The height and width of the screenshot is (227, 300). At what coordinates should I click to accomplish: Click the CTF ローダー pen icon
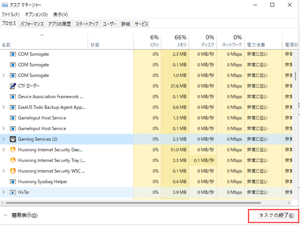[13, 86]
